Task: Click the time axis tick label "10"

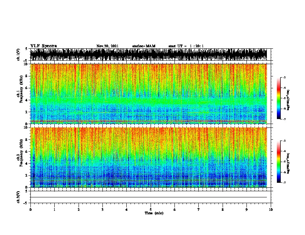Action: pos(271,210)
